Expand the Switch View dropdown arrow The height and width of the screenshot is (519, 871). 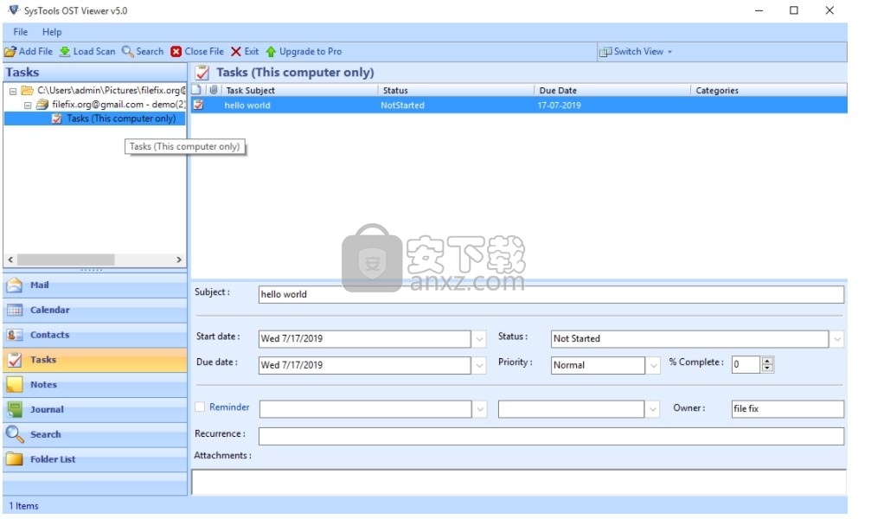(670, 52)
